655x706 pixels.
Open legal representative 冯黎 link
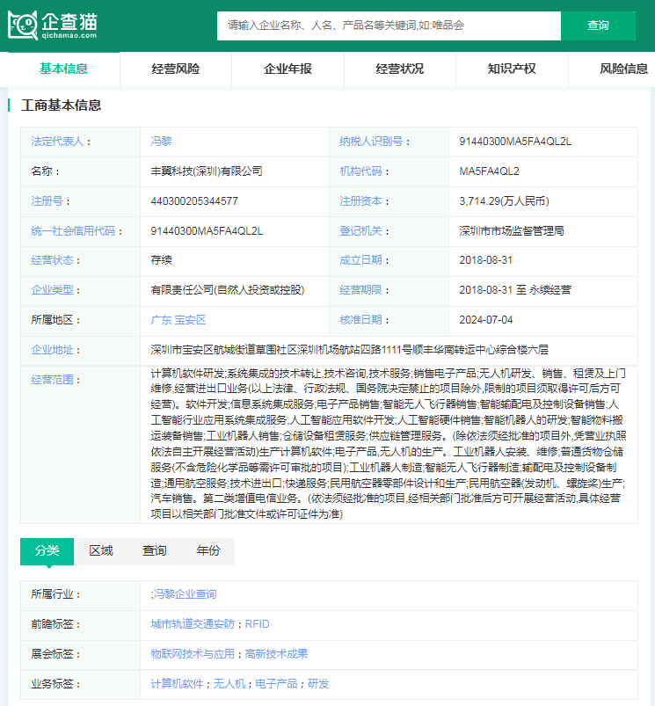tap(161, 142)
